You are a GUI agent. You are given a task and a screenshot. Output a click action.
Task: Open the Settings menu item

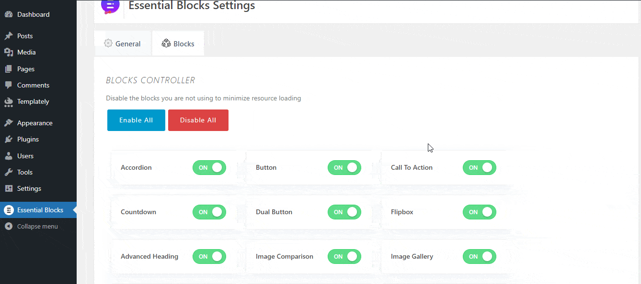point(38,188)
